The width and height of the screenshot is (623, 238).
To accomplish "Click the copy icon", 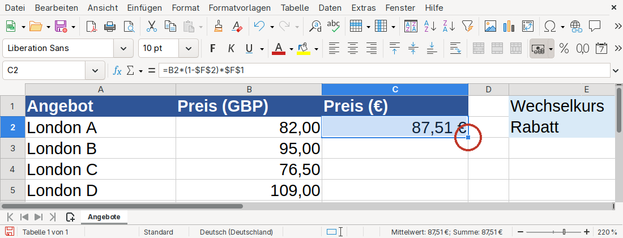I will (170, 27).
